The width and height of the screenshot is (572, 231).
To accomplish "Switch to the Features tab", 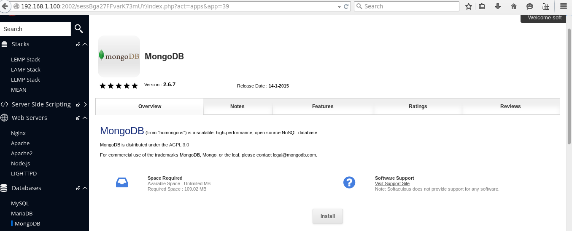I will tap(323, 106).
